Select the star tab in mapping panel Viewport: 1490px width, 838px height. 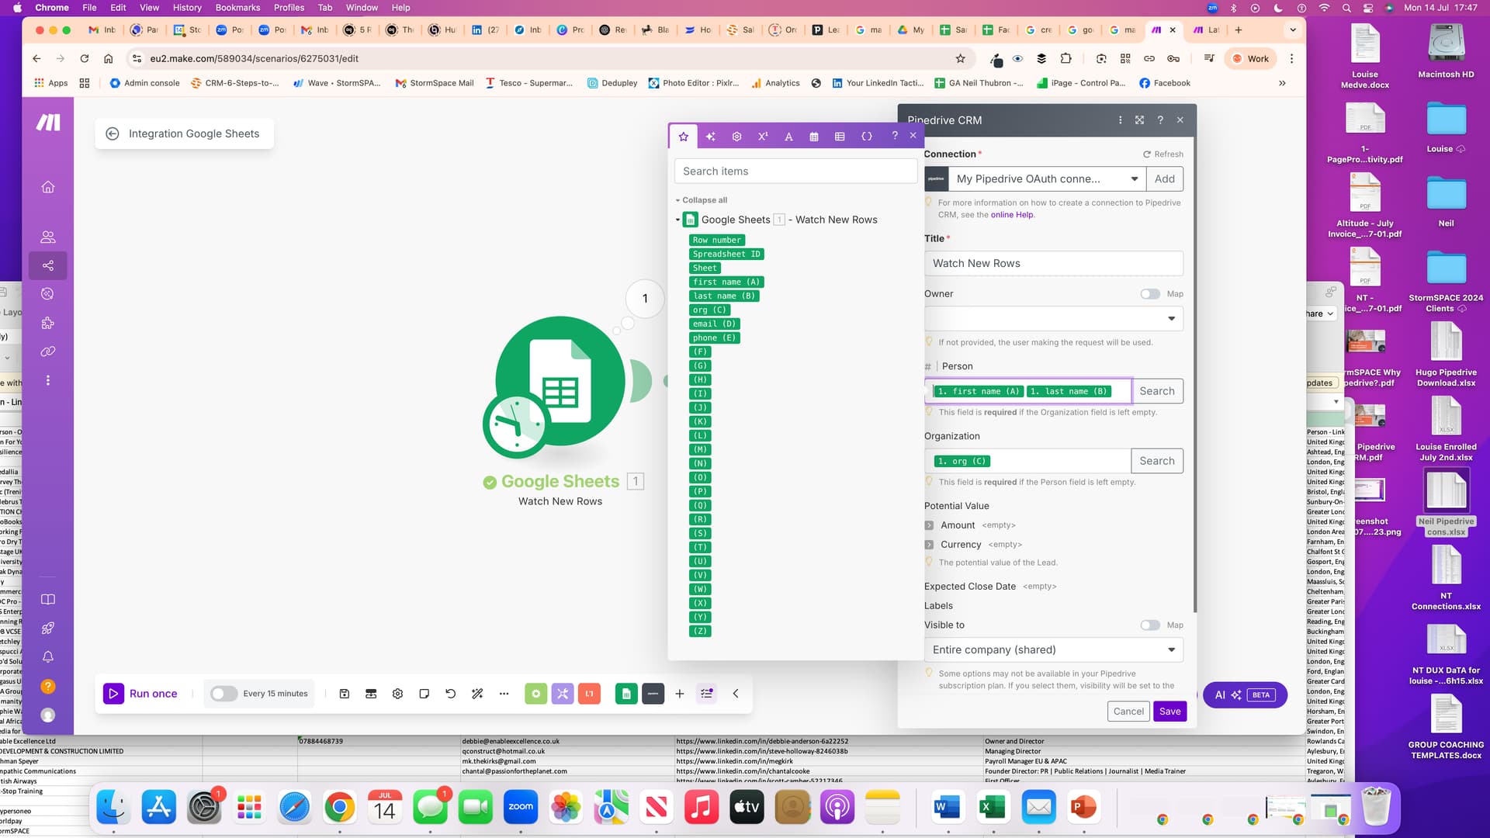point(684,136)
